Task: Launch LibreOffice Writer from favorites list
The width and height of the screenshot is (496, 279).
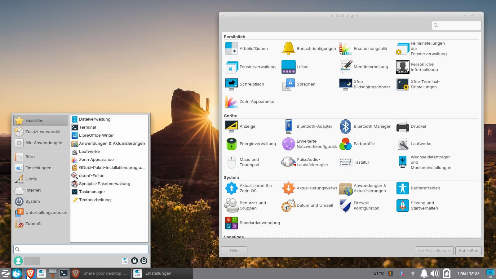Action: click(x=96, y=135)
